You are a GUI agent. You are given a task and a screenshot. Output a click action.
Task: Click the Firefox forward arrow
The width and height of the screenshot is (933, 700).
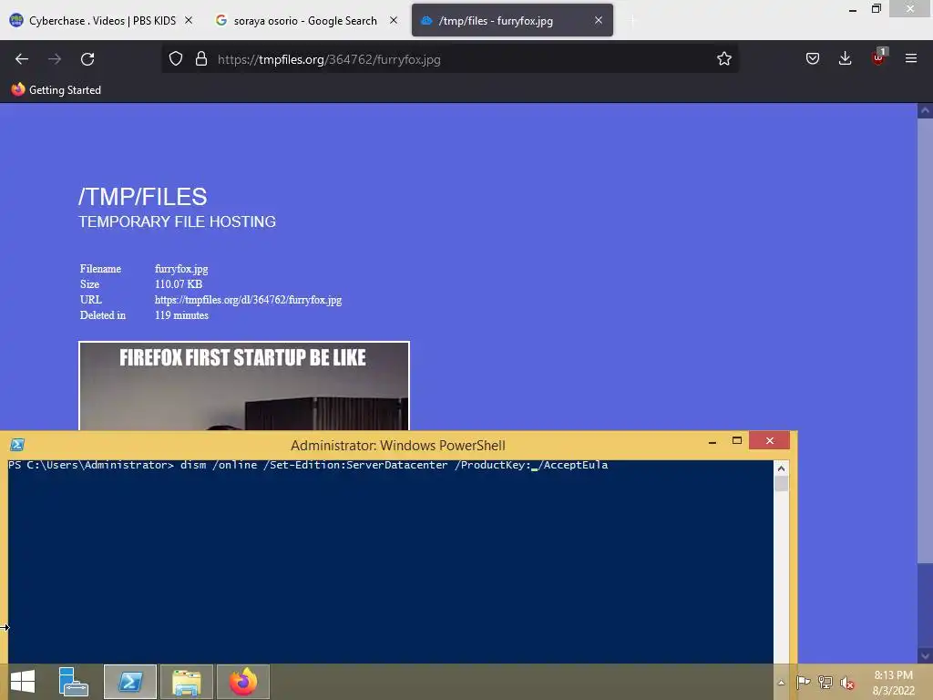point(55,59)
